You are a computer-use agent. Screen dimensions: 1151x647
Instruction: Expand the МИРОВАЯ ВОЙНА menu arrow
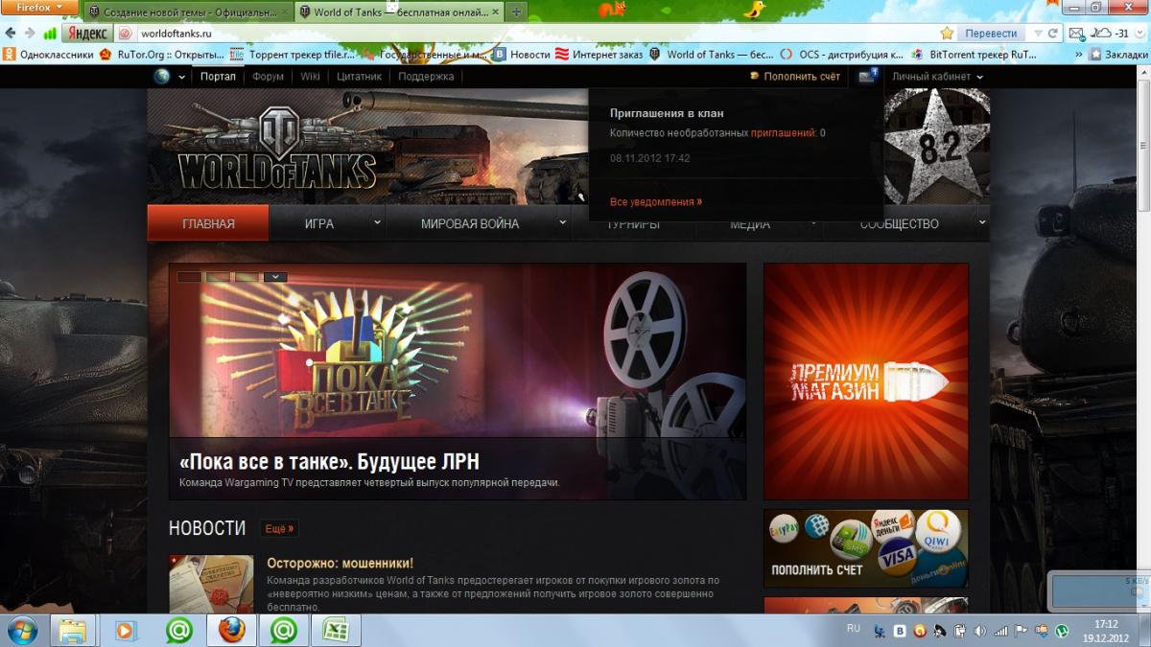tap(563, 222)
